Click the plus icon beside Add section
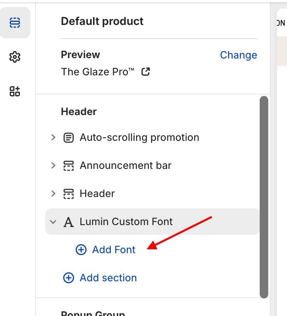This screenshot has height=316, width=287. tap(69, 278)
